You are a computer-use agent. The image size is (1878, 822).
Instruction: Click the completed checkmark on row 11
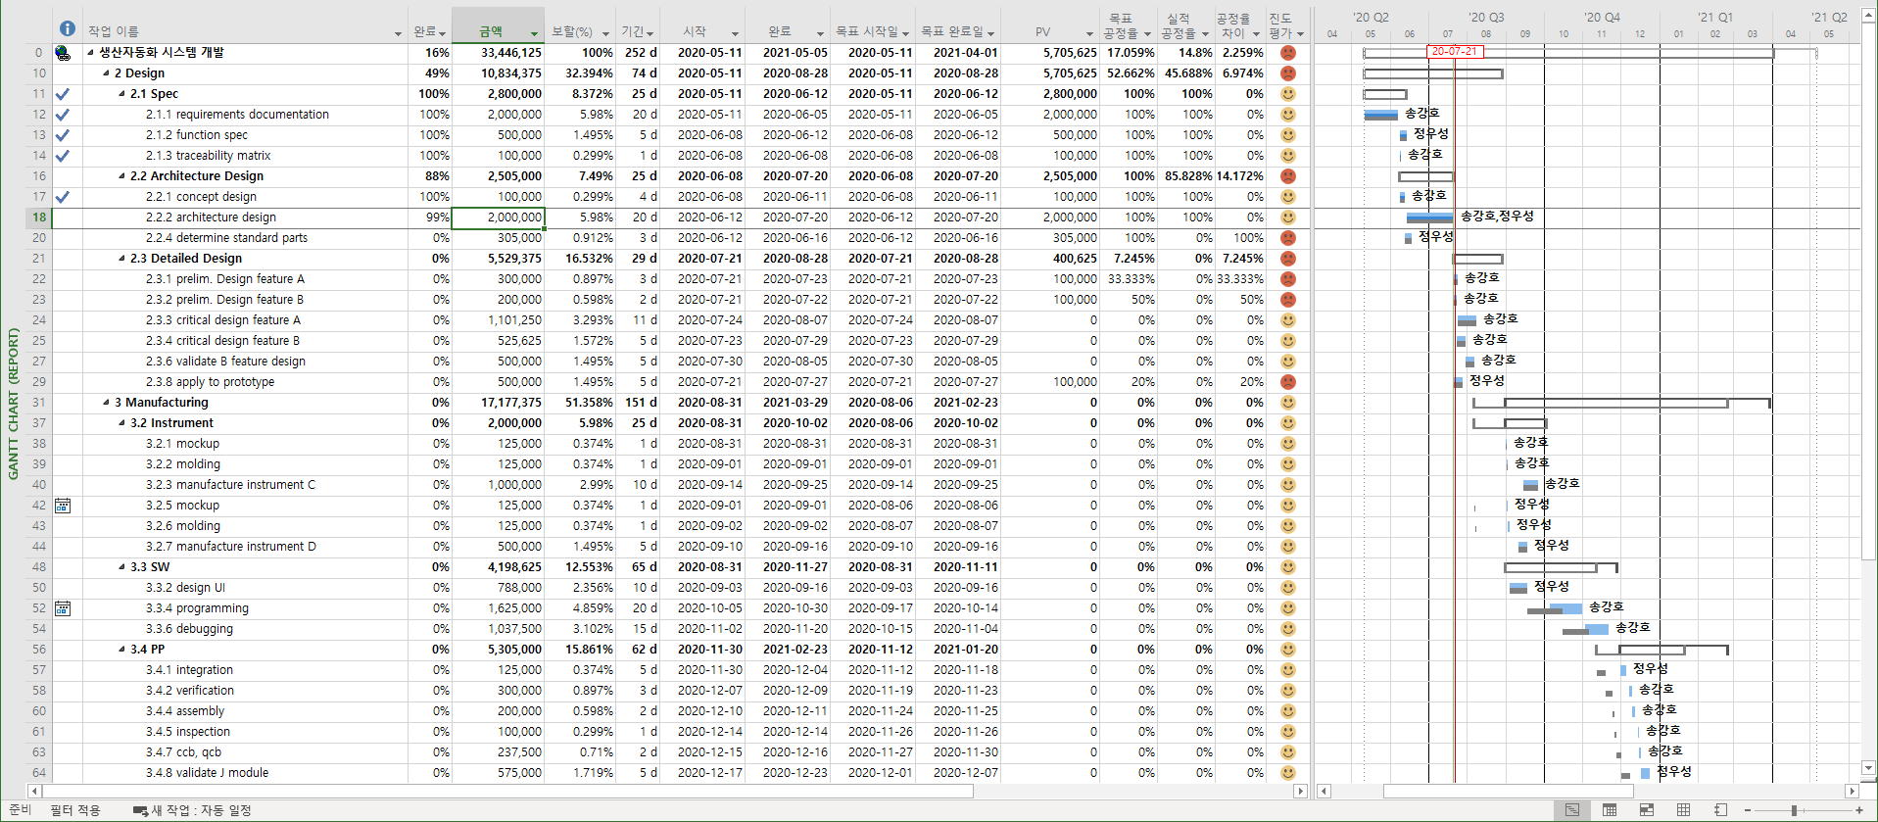pos(63,94)
